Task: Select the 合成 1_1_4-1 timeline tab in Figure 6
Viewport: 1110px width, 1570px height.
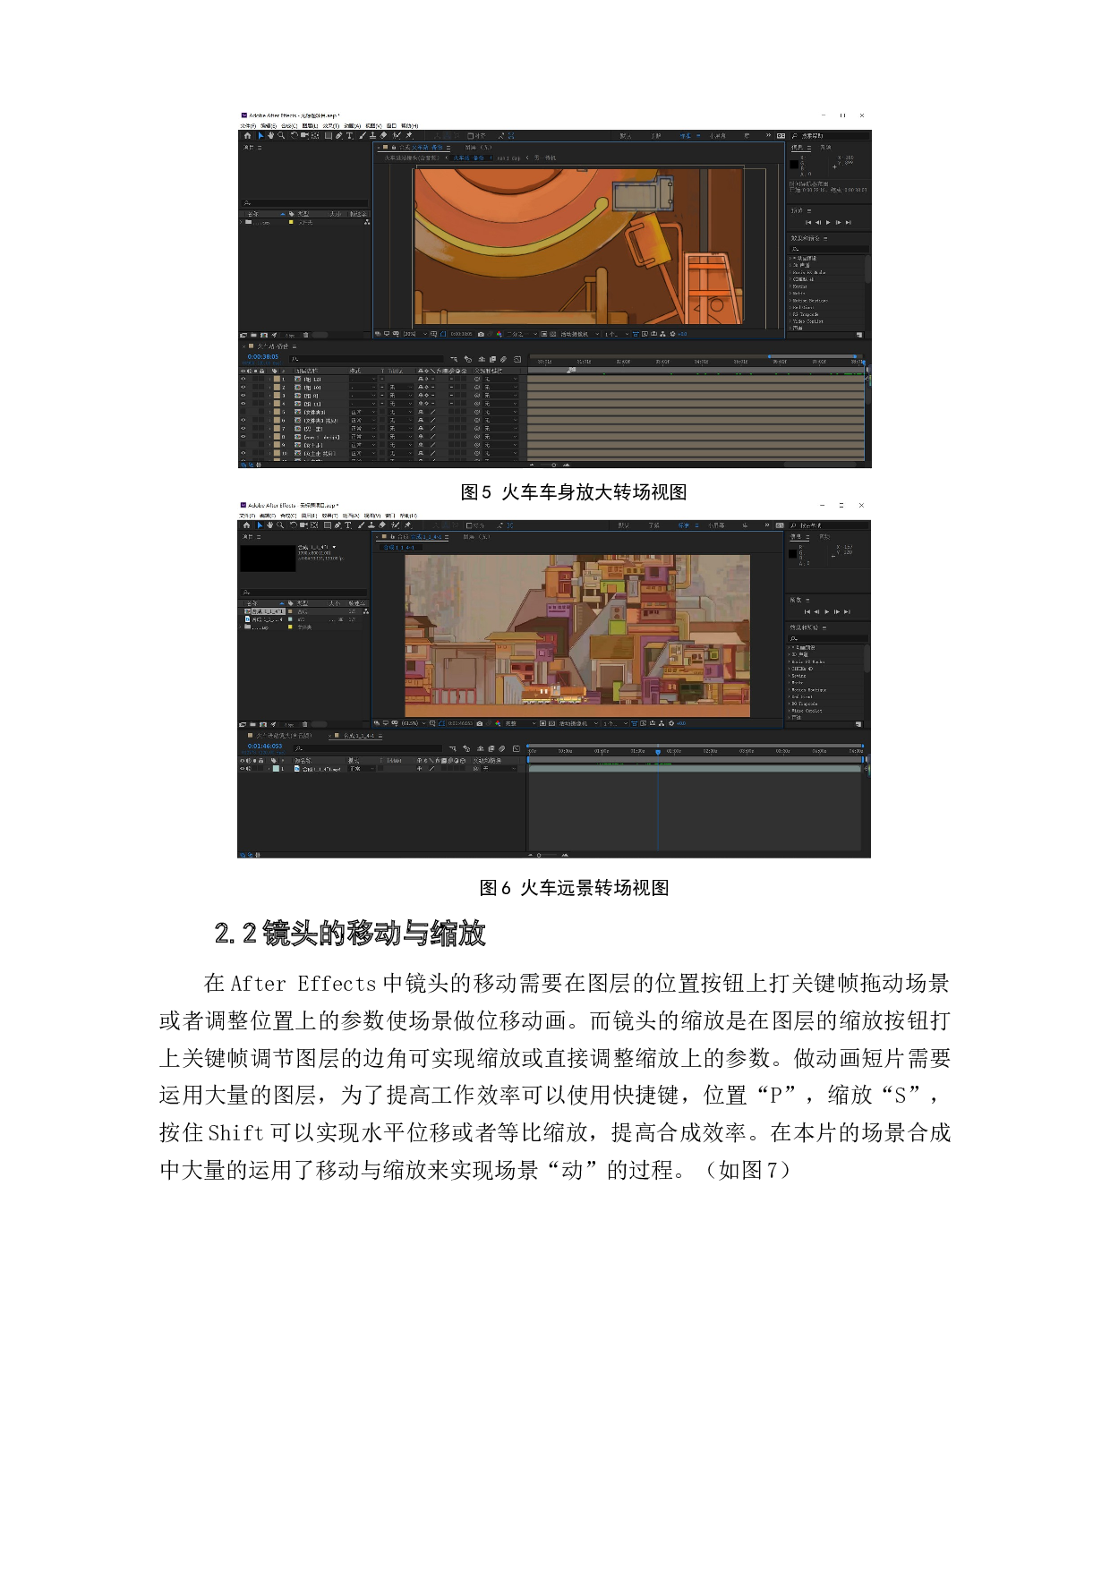Action: (x=359, y=736)
